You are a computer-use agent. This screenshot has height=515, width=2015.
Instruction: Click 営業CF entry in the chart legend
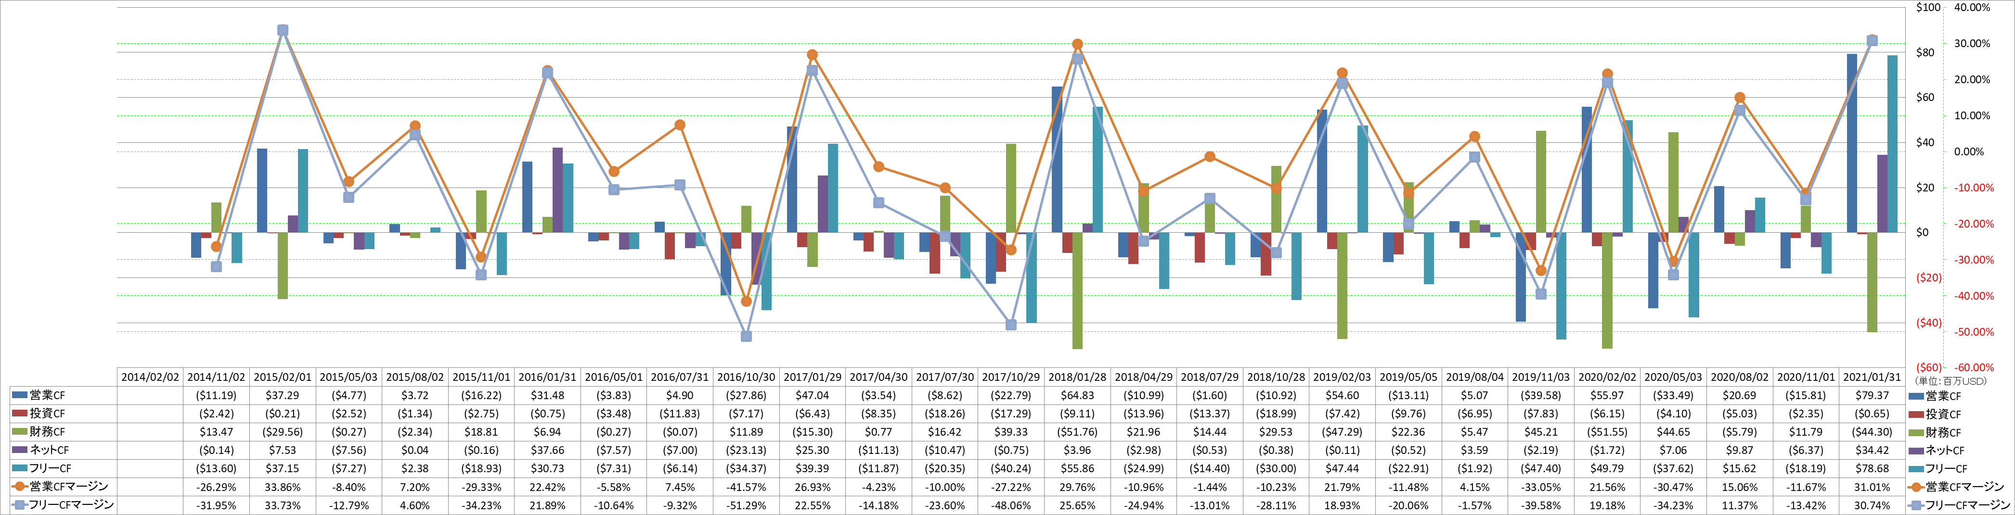1935,396
